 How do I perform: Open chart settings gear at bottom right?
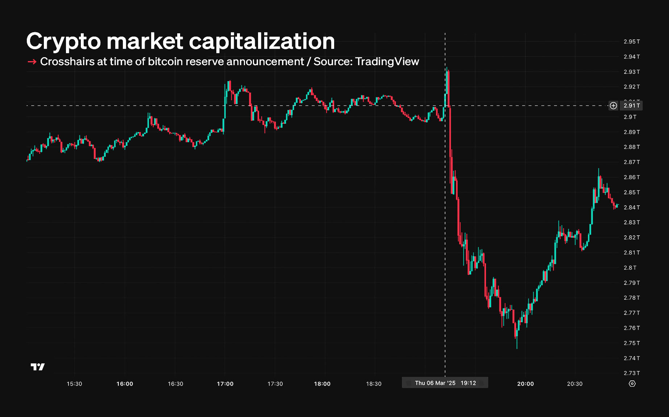[x=632, y=384]
